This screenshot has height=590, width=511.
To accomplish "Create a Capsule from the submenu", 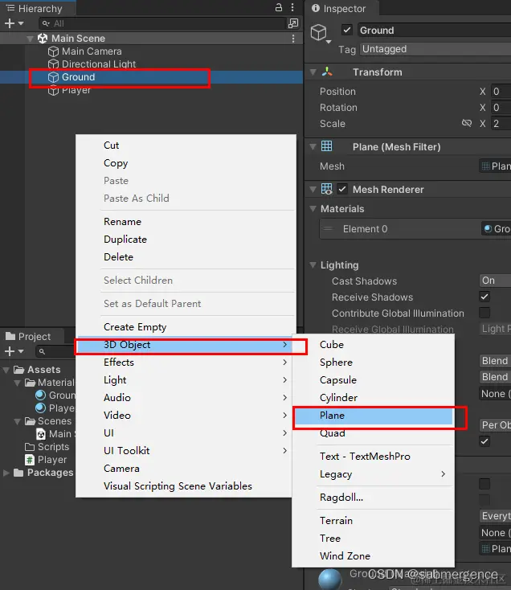I will [x=338, y=380].
